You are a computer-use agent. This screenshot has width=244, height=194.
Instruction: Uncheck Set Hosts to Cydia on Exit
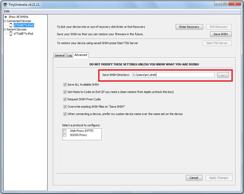click(65, 92)
